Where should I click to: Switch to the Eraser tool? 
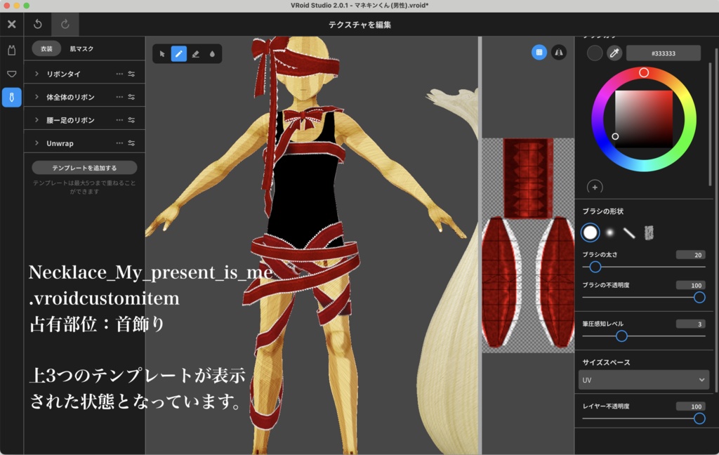(195, 53)
